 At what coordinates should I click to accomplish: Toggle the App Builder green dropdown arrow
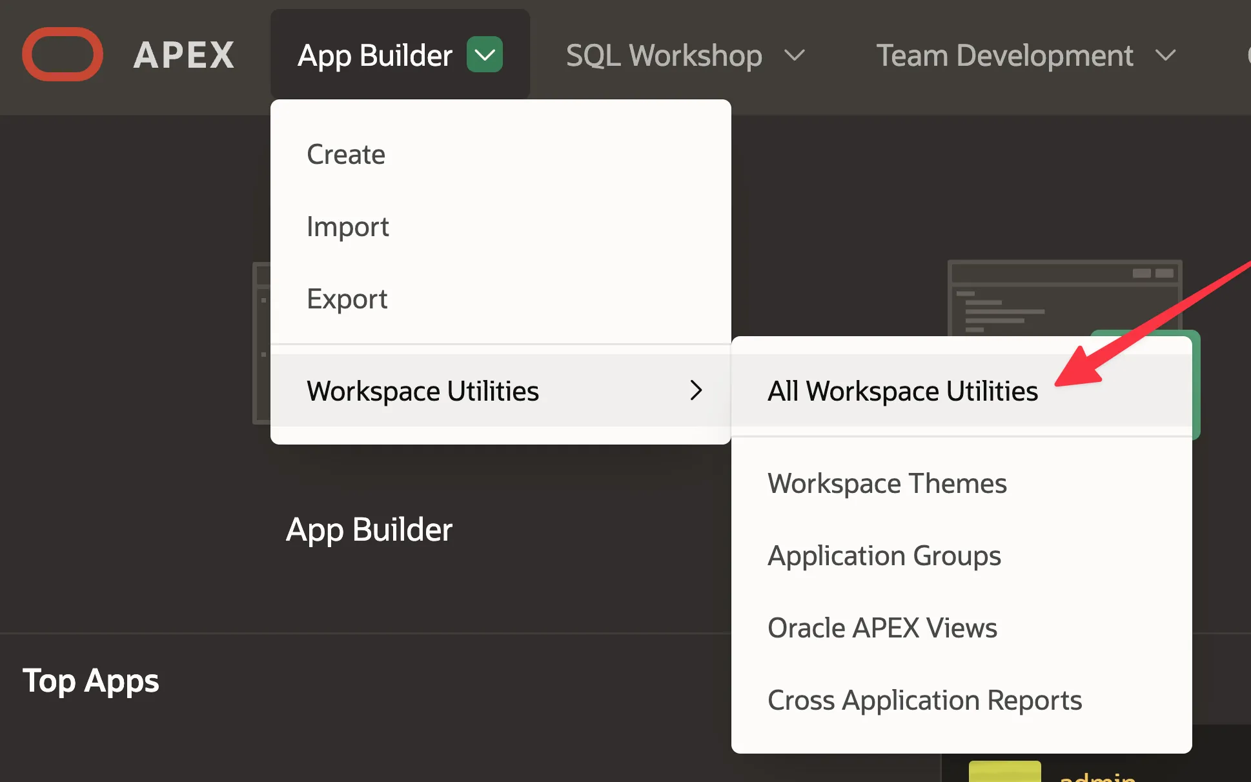point(484,55)
